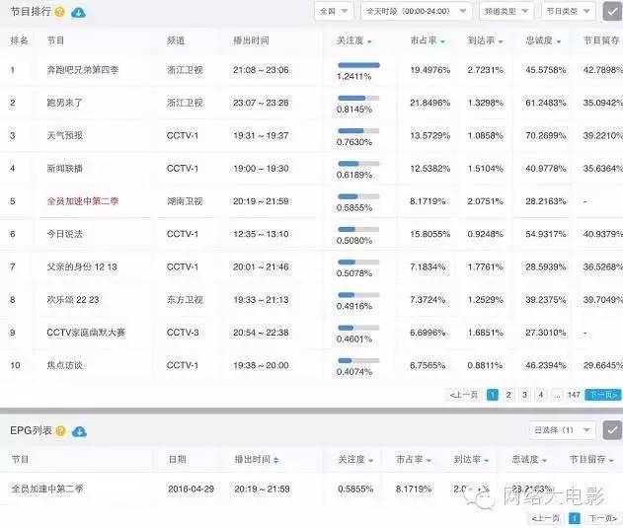Open program 跑男来了
Image resolution: width=623 pixels, height=528 pixels.
click(65, 103)
